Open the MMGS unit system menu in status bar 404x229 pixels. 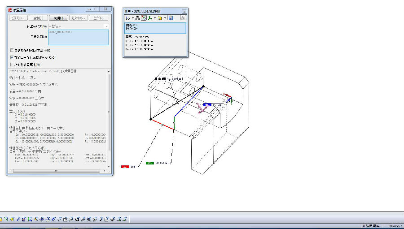point(395,226)
